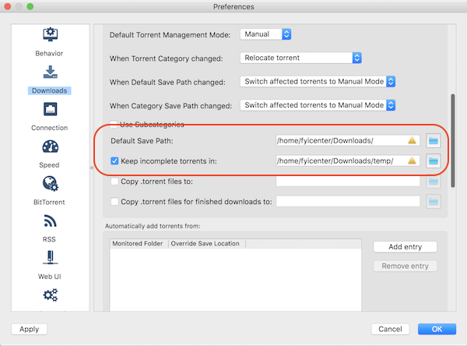The width and height of the screenshot is (467, 346).
Task: Open the Behavior preferences icon
Action: (x=50, y=34)
